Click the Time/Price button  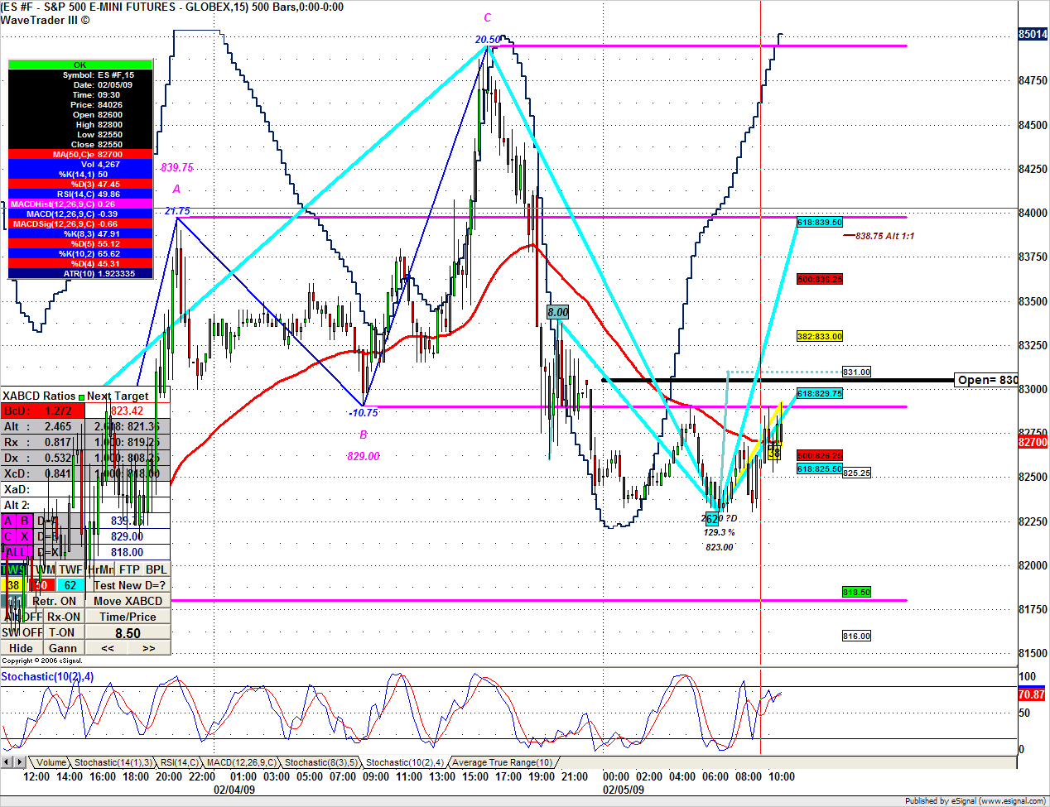[128, 617]
